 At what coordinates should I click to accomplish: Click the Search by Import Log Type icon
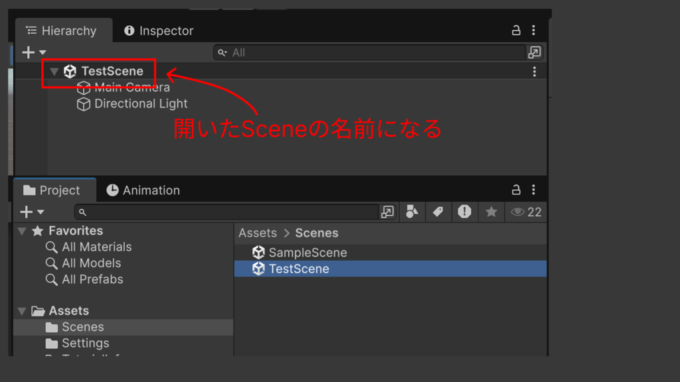click(x=464, y=212)
